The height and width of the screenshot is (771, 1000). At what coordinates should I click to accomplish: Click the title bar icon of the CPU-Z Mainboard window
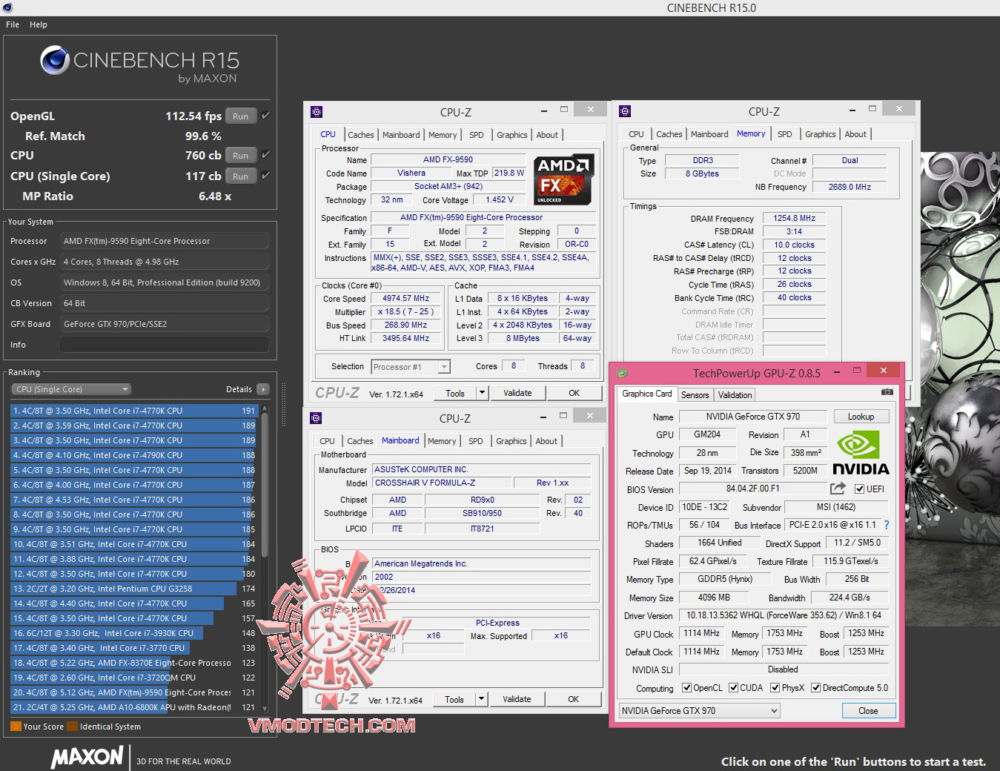point(316,418)
